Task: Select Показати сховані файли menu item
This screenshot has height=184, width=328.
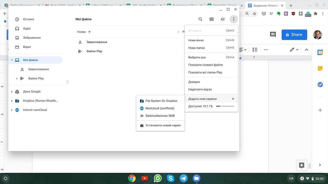Action: coord(206,65)
